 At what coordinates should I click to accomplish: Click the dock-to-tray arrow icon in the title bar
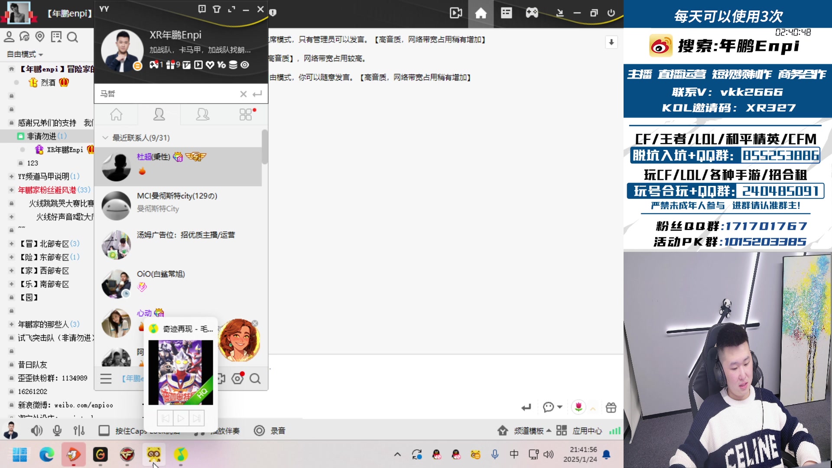560,13
